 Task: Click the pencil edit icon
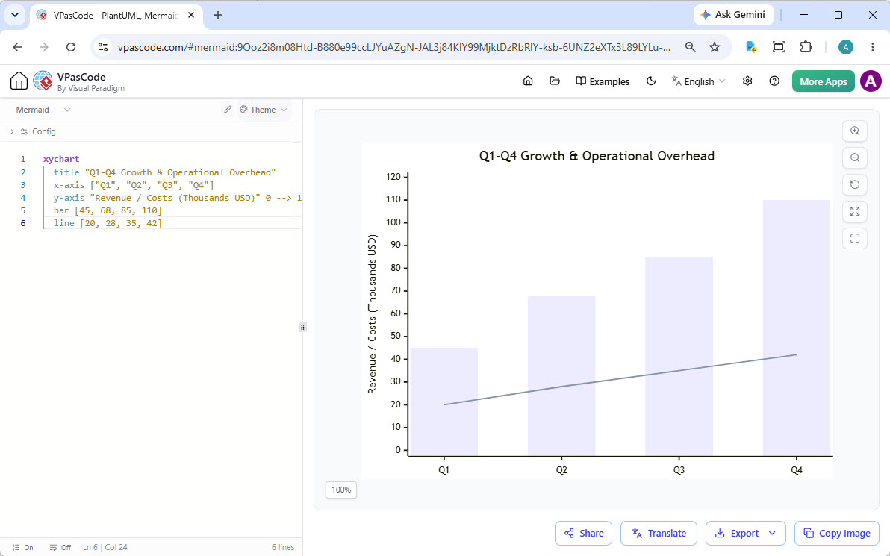pos(228,110)
